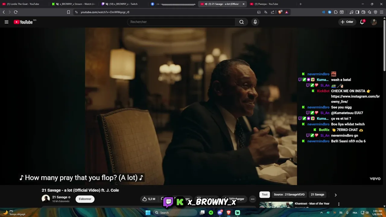Open Khantrast - Man of the Year video

(x=312, y=204)
